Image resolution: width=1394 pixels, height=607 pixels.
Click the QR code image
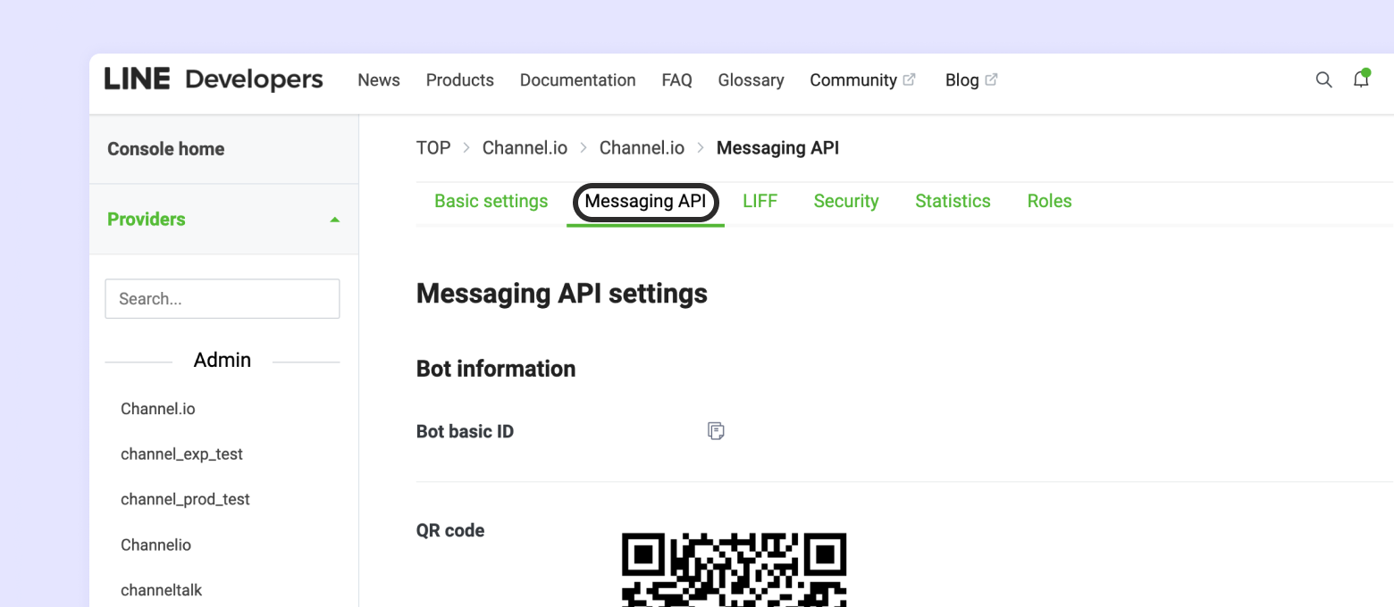[734, 570]
